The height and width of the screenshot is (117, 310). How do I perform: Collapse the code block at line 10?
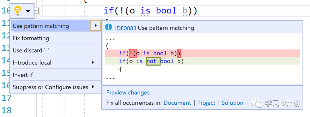click(x=37, y=11)
